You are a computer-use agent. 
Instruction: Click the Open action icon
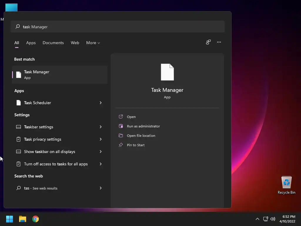tap(121, 117)
